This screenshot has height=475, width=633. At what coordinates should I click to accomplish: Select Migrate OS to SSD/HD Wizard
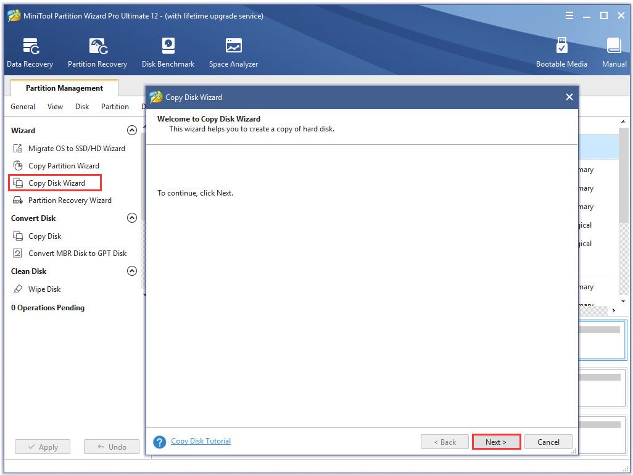77,149
